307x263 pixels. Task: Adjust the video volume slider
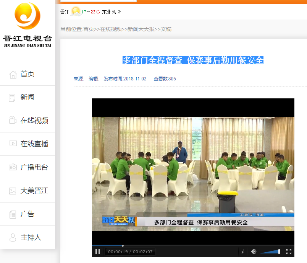coord(270,252)
